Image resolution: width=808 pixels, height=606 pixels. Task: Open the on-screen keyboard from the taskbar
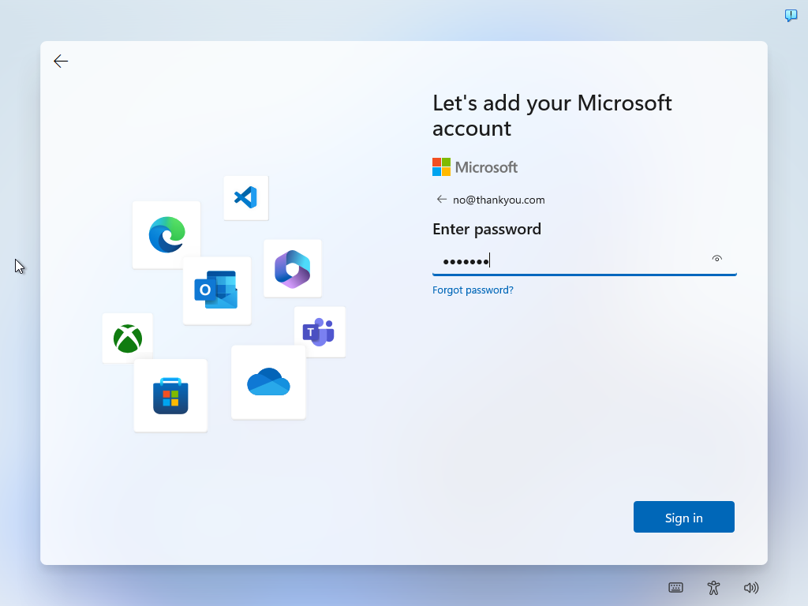[675, 587]
